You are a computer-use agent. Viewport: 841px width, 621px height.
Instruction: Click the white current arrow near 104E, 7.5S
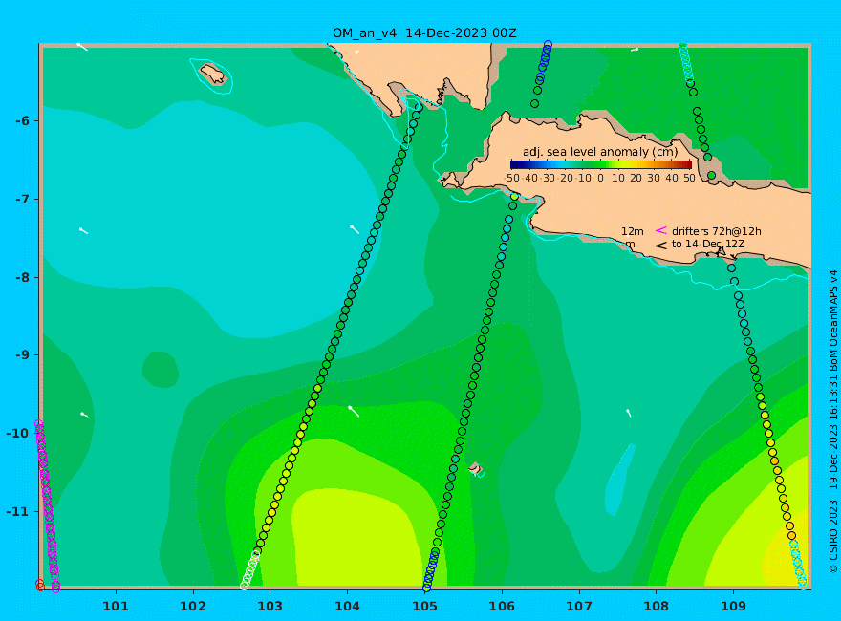pyautogui.click(x=354, y=229)
